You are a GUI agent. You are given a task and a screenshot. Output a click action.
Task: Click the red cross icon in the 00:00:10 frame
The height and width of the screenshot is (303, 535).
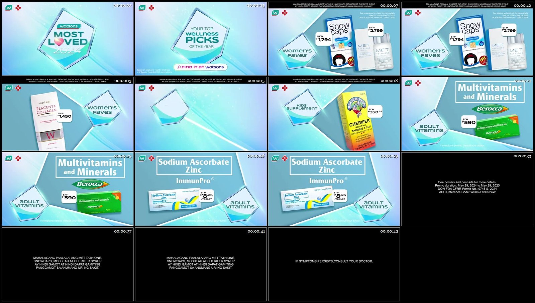coord(418,13)
